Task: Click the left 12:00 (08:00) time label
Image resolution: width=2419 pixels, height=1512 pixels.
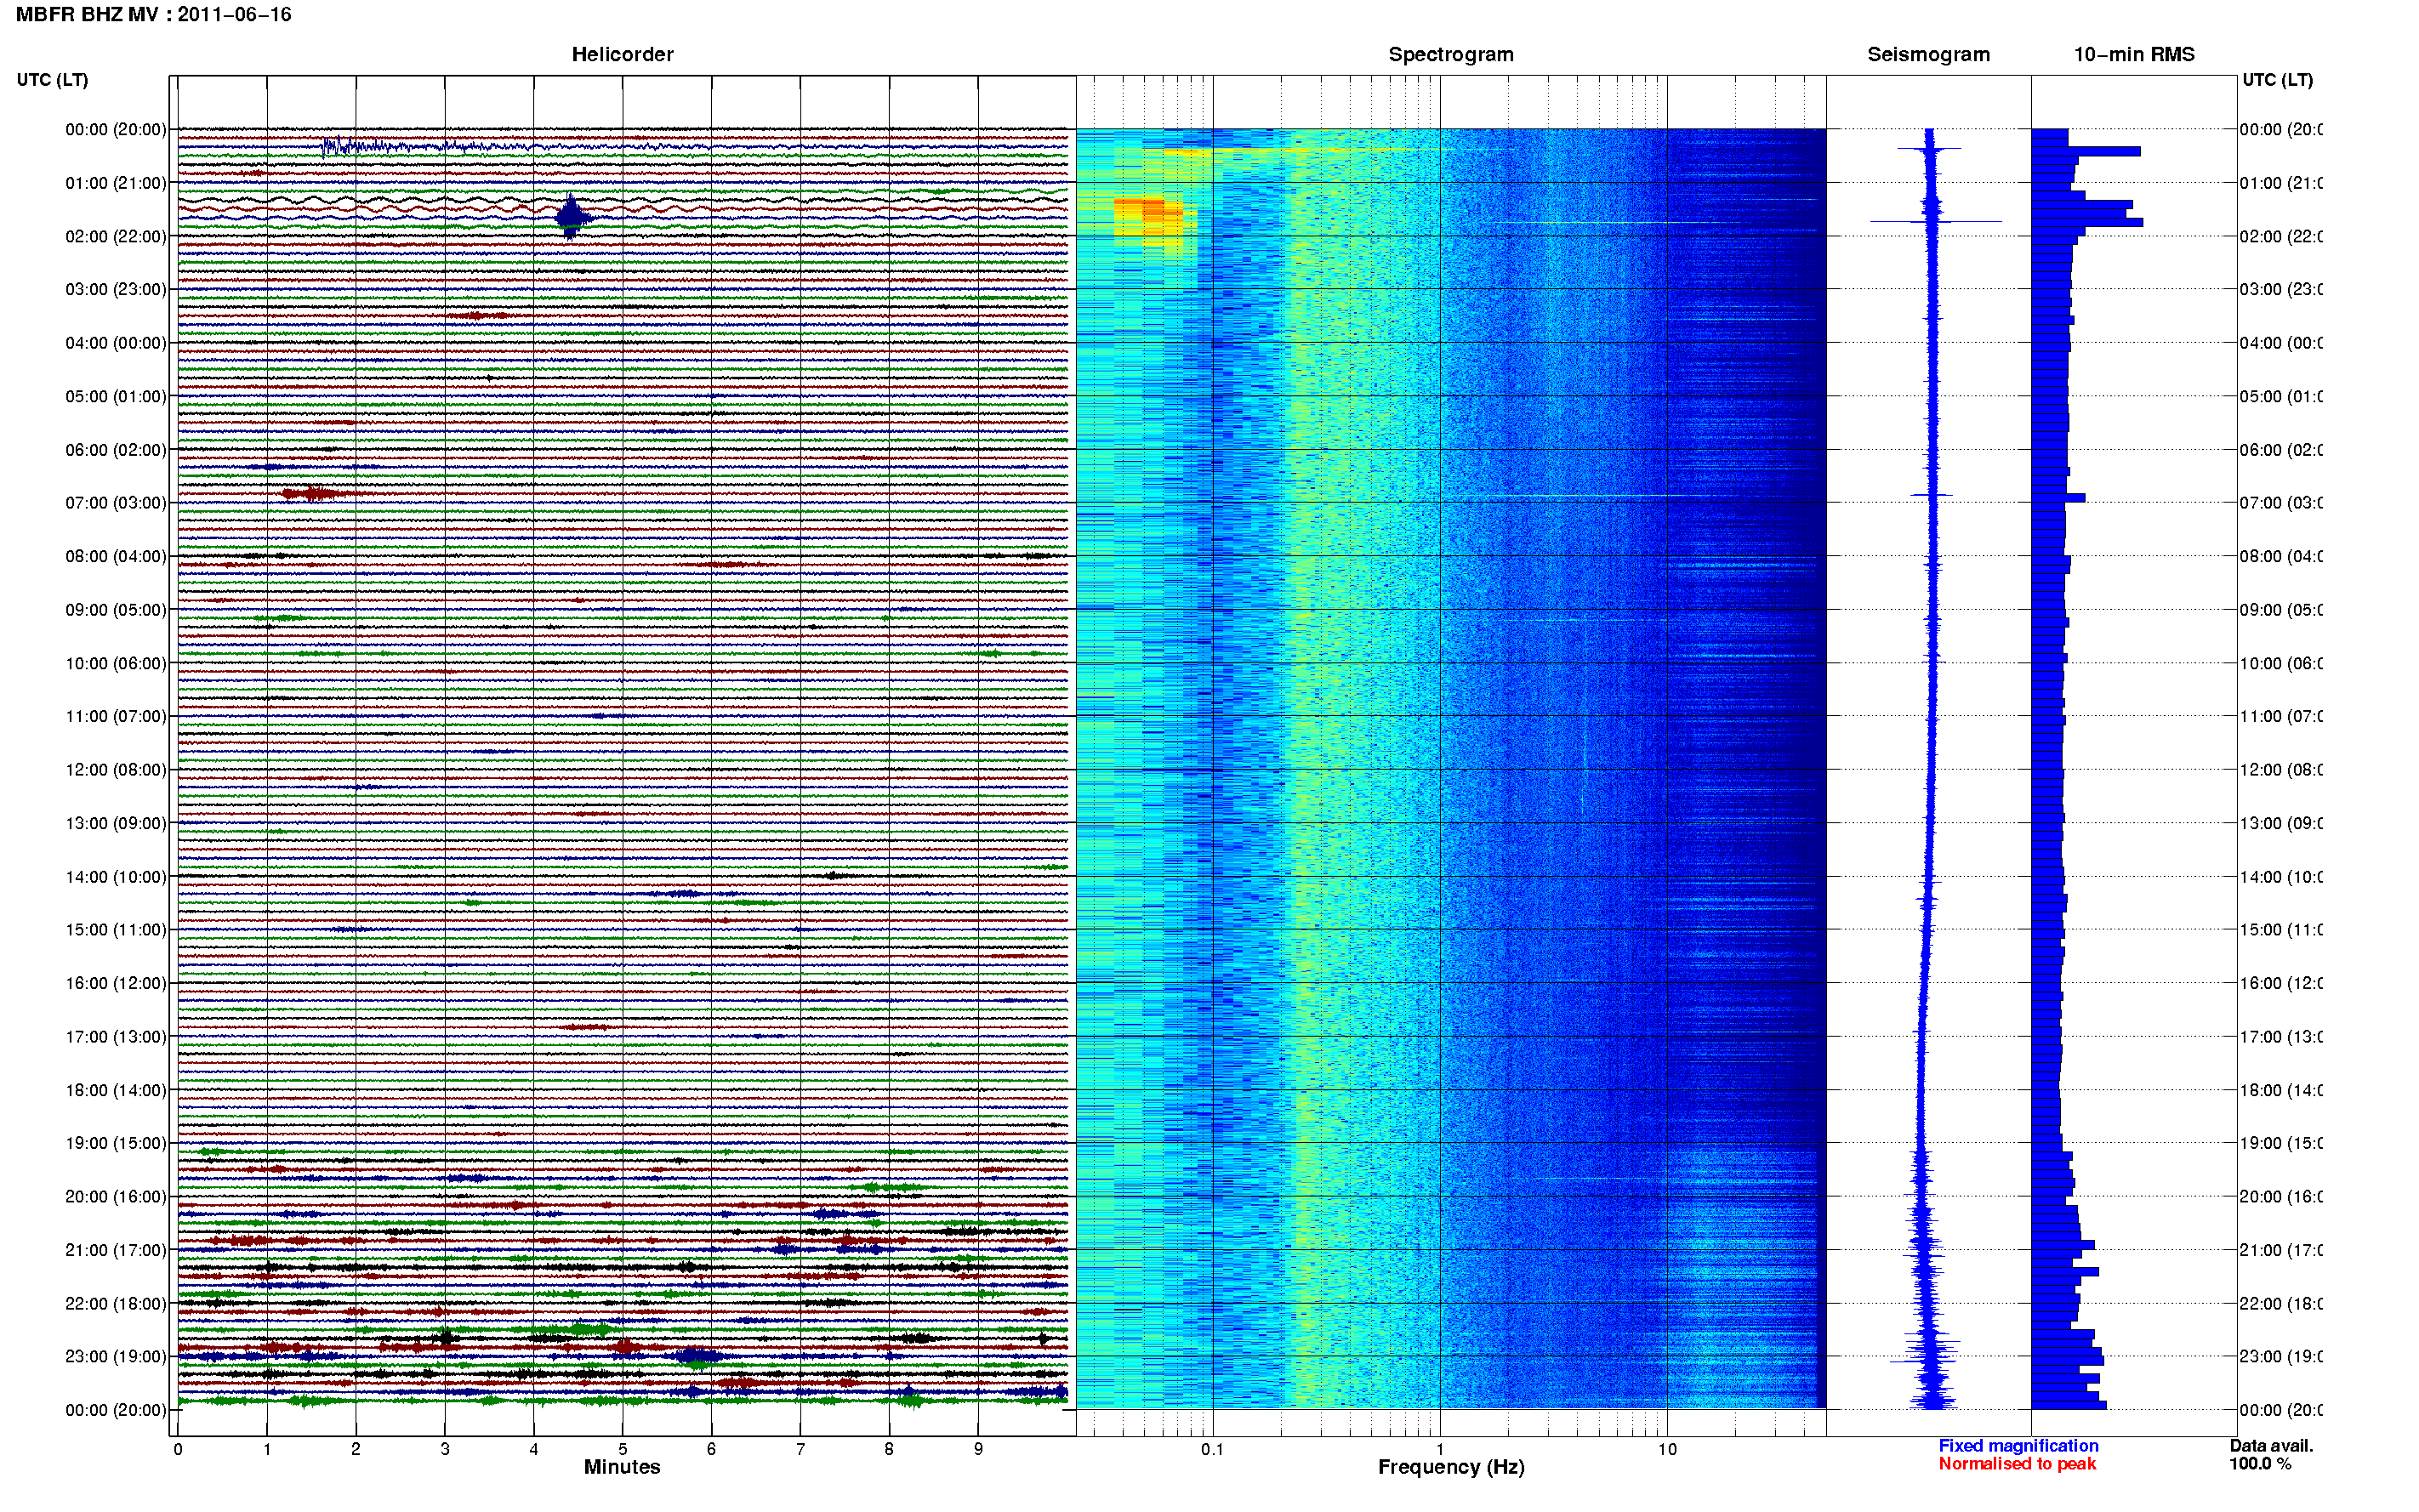Action: 116,769
